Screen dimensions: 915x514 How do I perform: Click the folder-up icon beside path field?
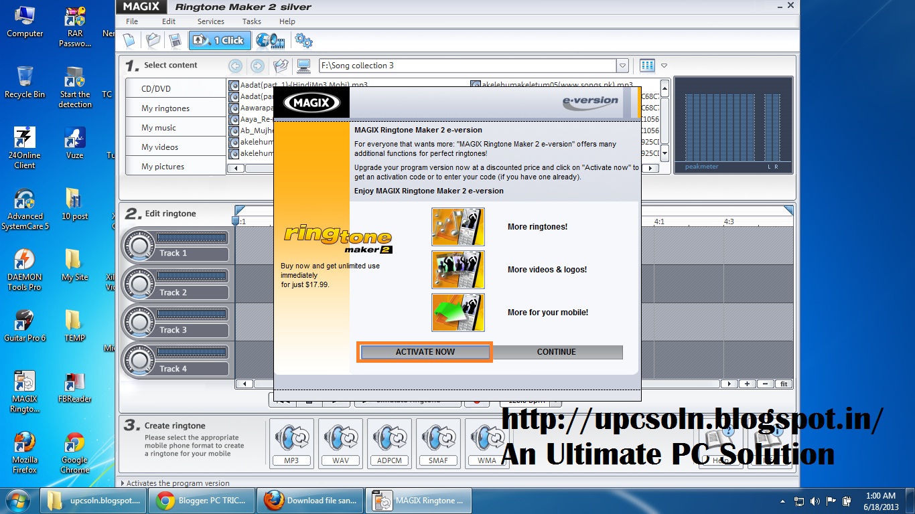pos(281,66)
